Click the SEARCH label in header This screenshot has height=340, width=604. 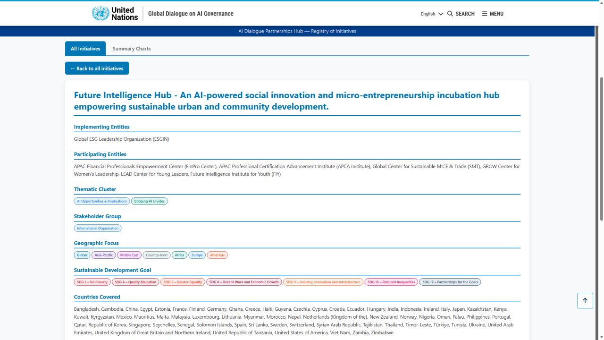click(x=465, y=14)
